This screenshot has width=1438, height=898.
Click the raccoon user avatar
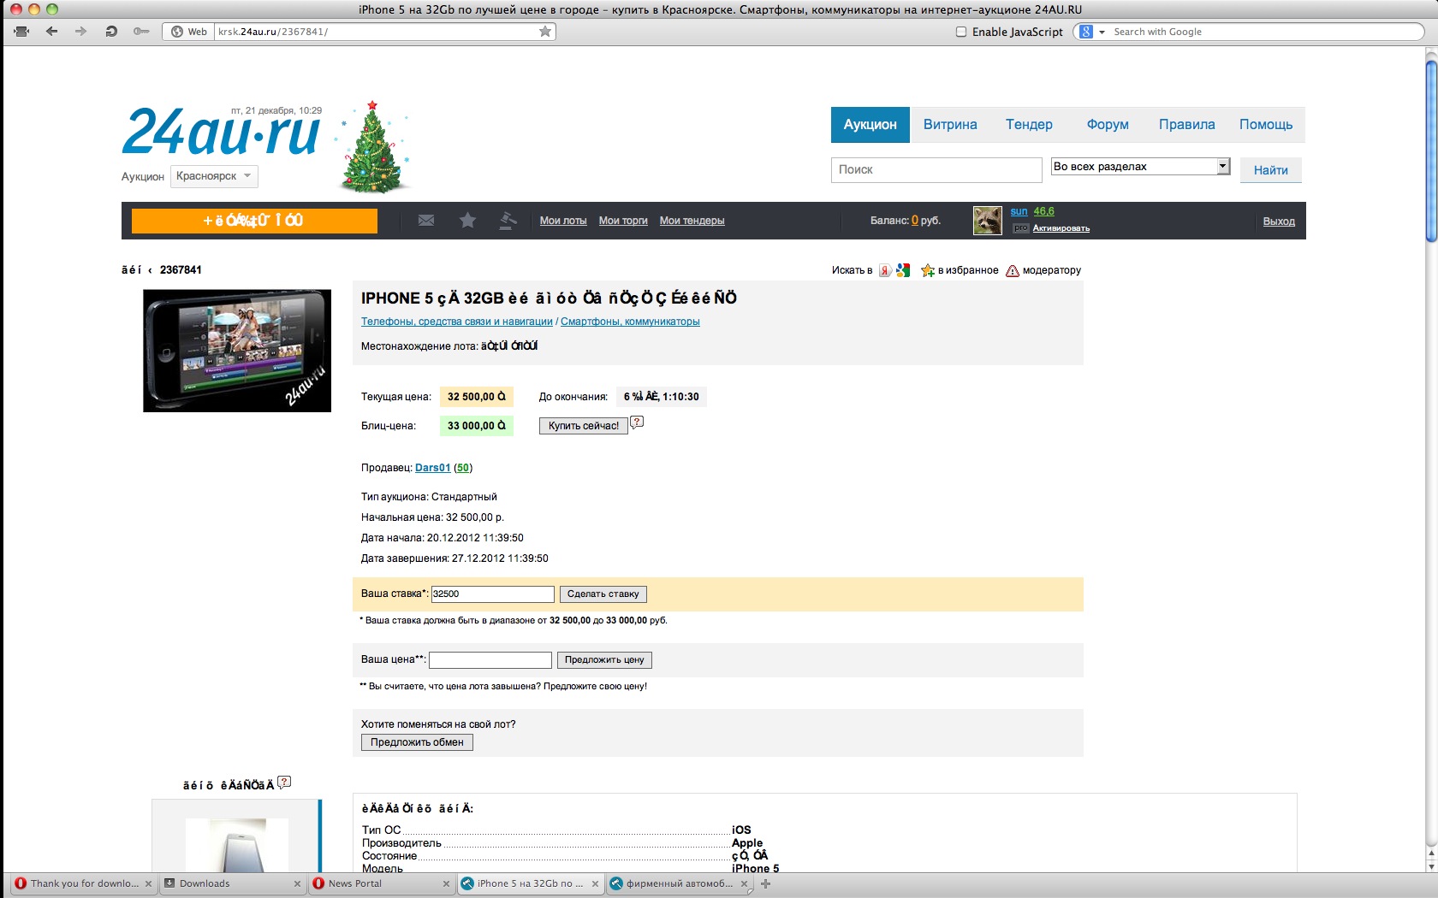coord(988,221)
